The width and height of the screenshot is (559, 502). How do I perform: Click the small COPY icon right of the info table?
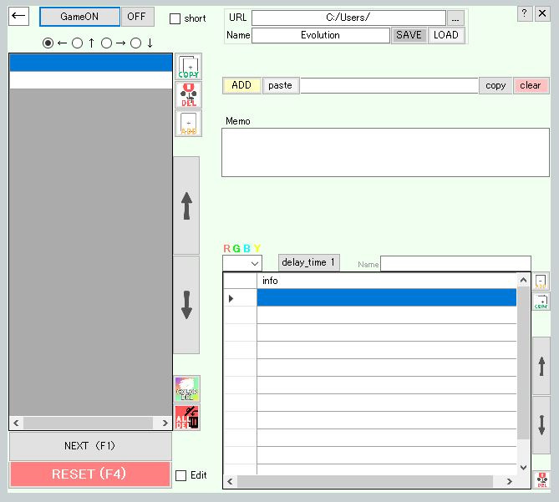(x=541, y=302)
